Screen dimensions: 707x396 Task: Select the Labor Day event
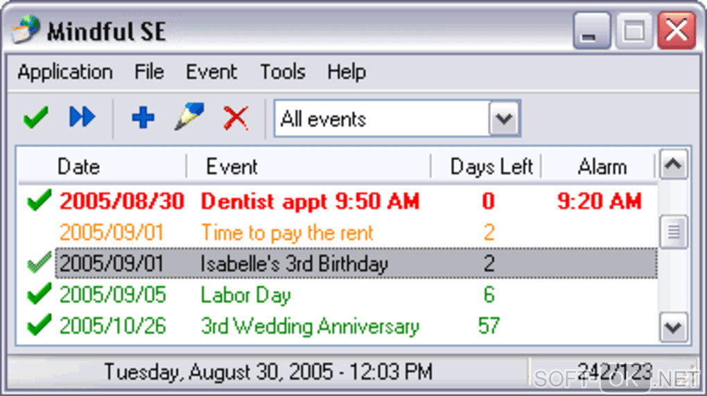tap(246, 295)
